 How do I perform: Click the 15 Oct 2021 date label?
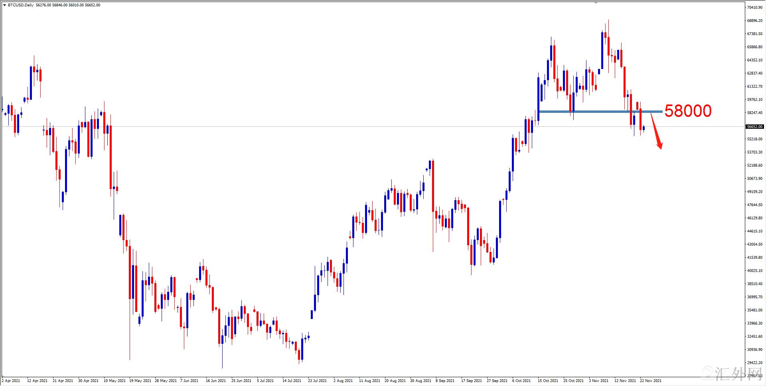pyautogui.click(x=548, y=380)
